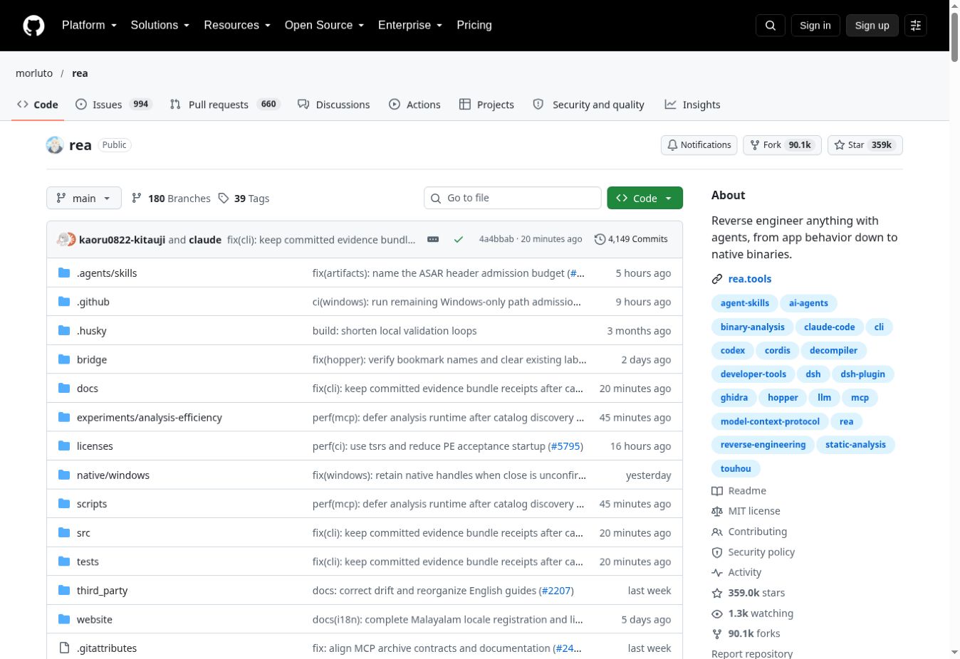Open the Insights tab

693,105
